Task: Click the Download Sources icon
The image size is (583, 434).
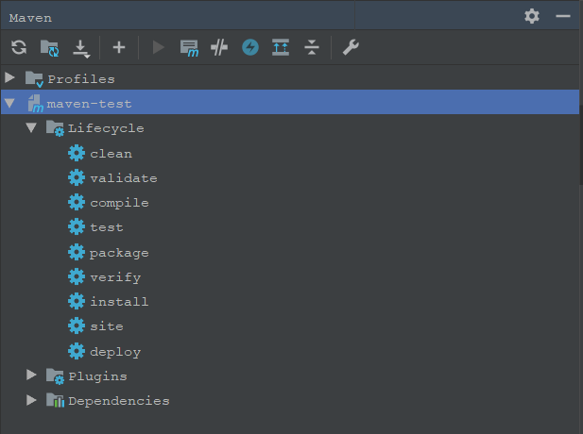Action: pos(80,47)
